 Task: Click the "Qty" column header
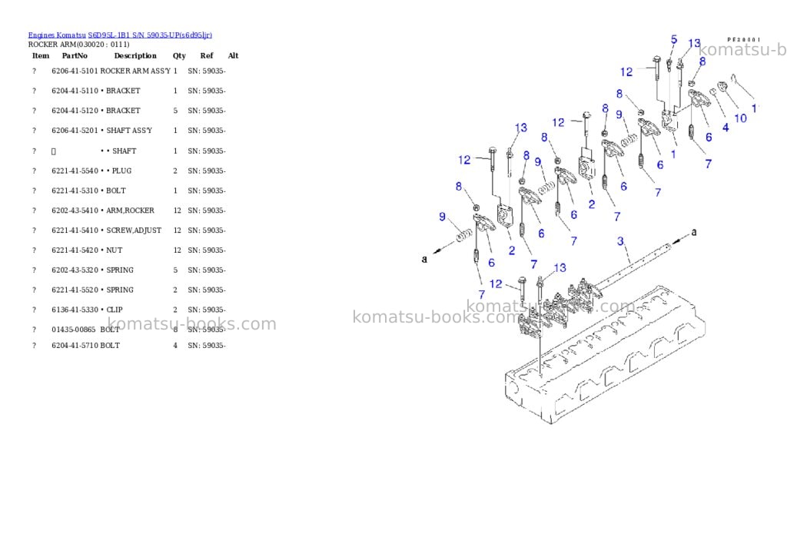click(x=179, y=55)
